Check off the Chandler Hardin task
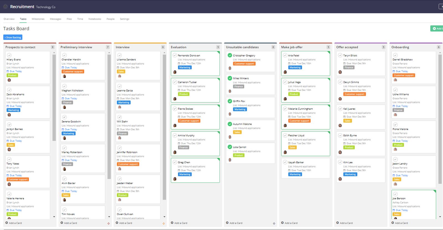 click(65, 55)
